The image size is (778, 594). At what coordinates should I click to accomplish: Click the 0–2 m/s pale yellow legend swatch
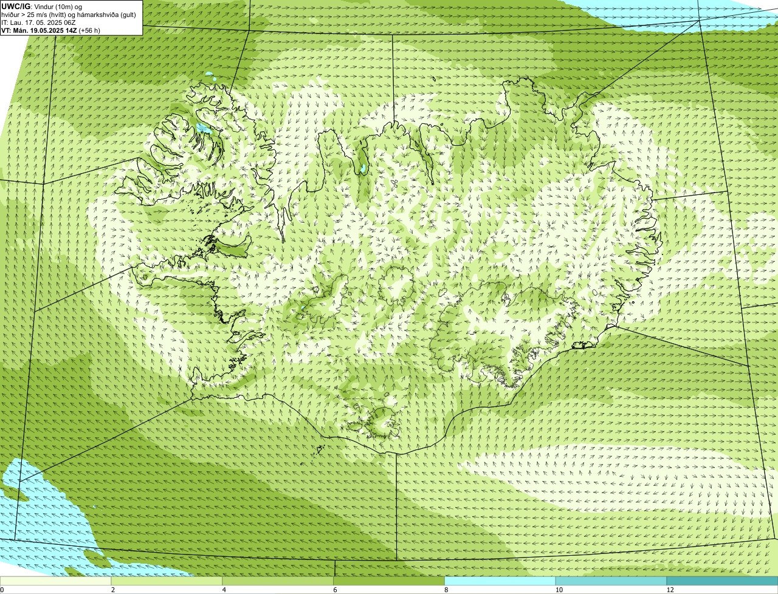[x=56, y=581]
